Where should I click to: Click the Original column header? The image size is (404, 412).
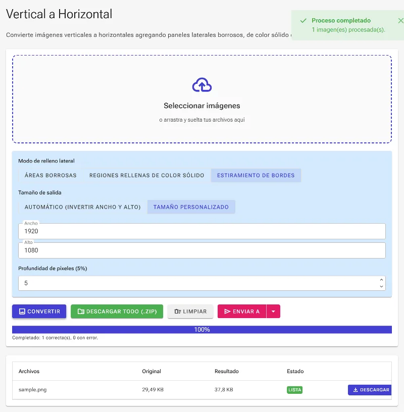tap(151, 371)
